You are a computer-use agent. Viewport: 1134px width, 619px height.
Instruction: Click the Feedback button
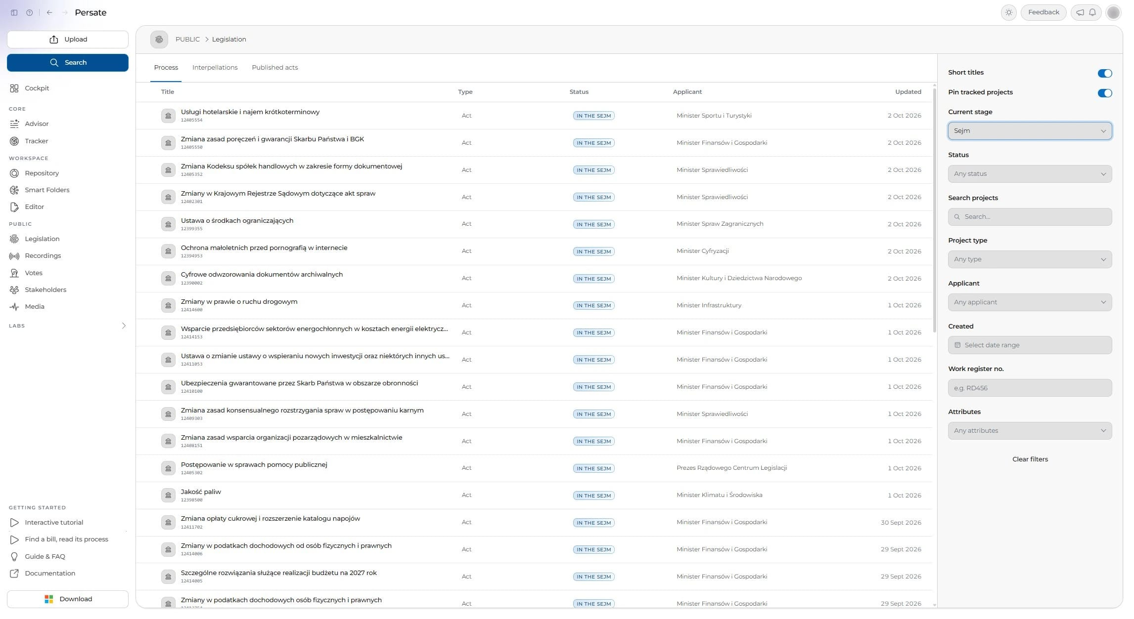click(x=1043, y=12)
